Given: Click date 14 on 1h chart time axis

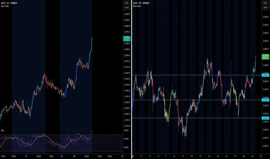Looking at the screenshot, I should pyautogui.click(x=209, y=156).
